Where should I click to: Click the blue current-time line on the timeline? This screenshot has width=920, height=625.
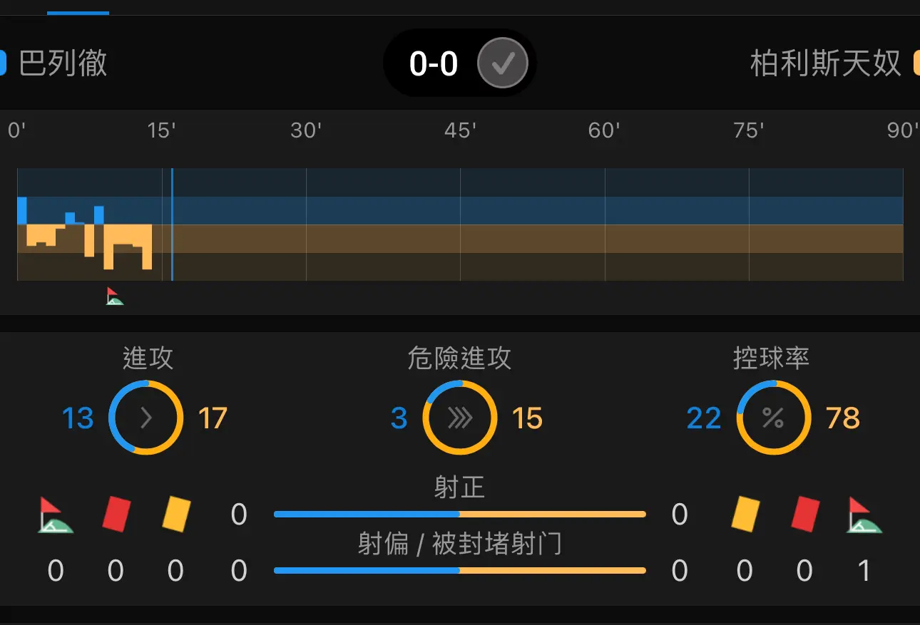coord(172,224)
